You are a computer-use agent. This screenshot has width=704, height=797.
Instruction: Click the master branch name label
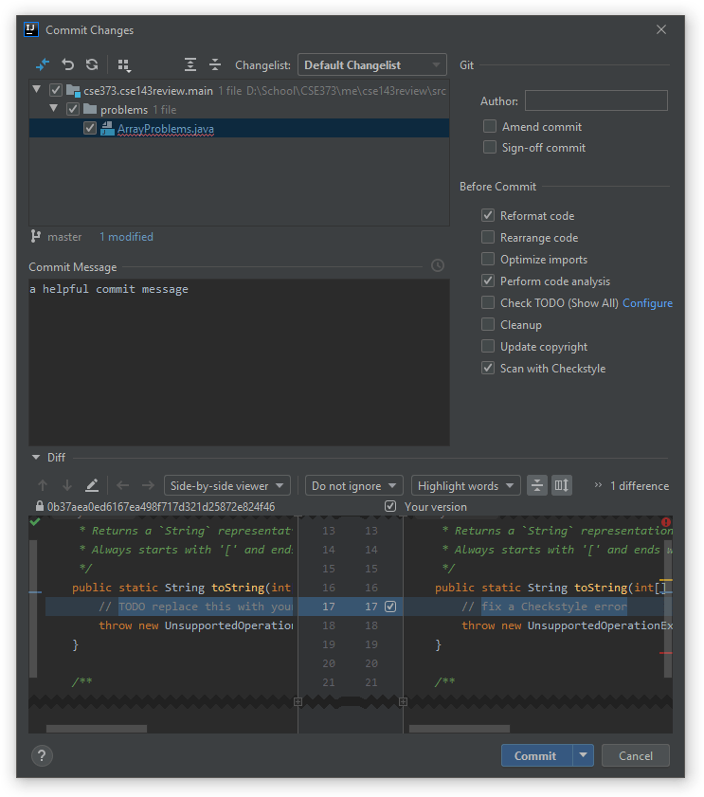(64, 236)
